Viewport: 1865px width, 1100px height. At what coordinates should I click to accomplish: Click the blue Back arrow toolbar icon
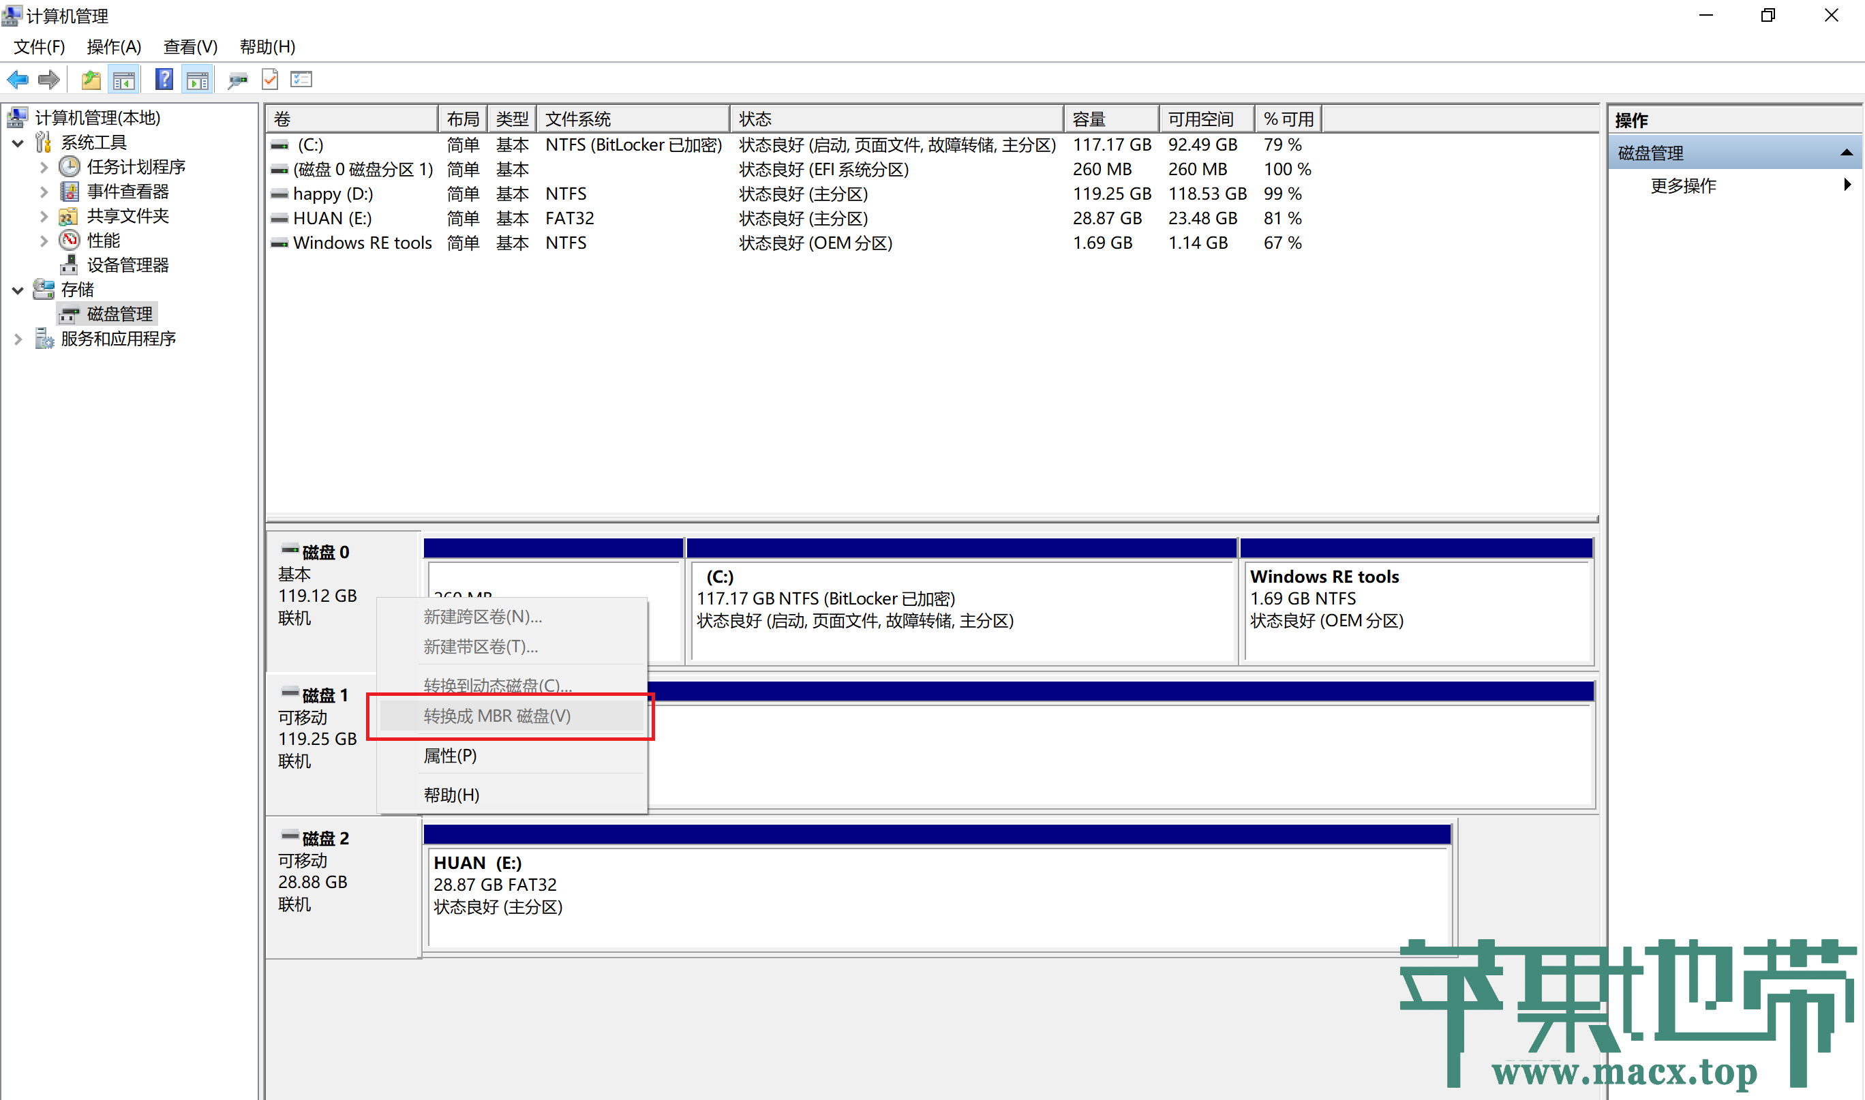point(17,79)
